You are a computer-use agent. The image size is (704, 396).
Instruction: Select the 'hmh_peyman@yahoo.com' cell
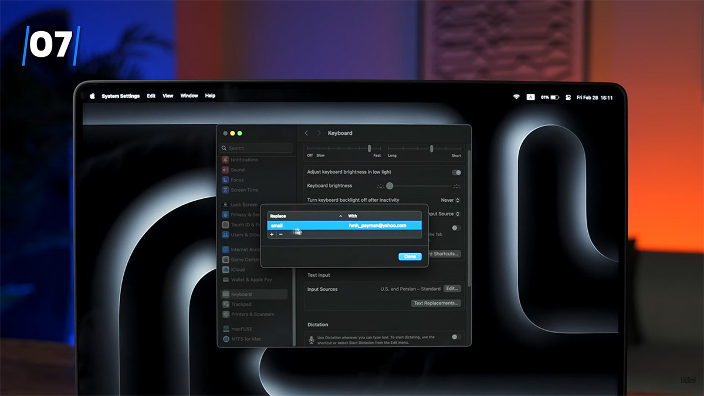tap(377, 225)
